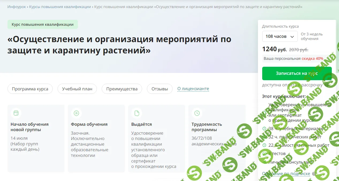339x181 pixels.
Task: Open the «108 часов» duration dropdown
Action: pos(280,36)
